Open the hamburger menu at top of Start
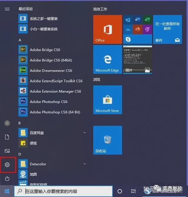188x197 pixels. (7, 9)
